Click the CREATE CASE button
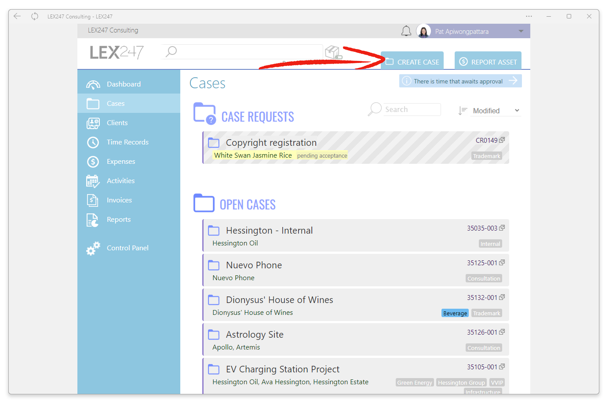This screenshot has width=609, height=404. [x=412, y=61]
